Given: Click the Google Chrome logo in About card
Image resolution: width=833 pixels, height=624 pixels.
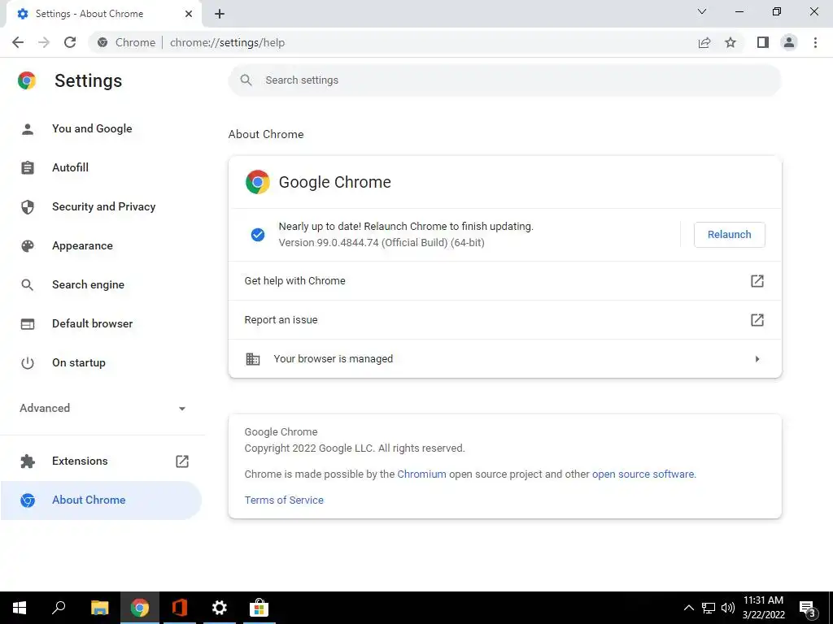Looking at the screenshot, I should point(258,182).
